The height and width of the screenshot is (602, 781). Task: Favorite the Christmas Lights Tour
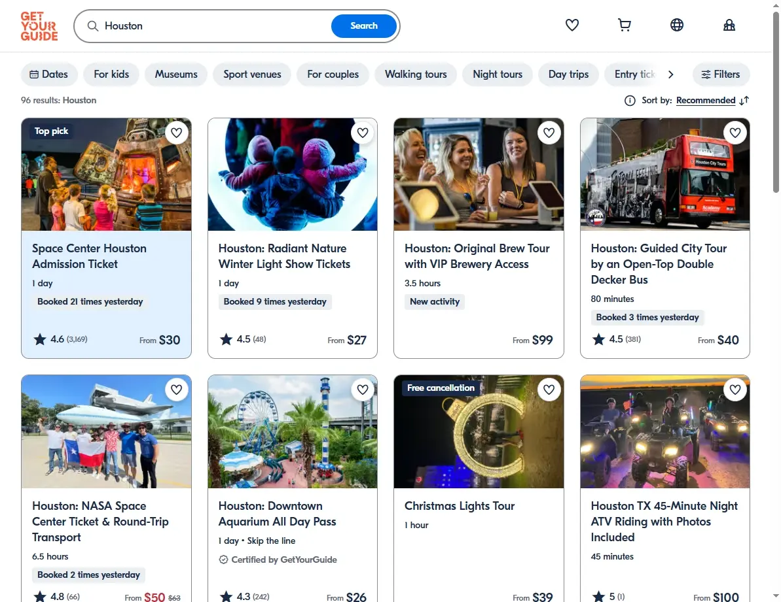[x=549, y=390]
